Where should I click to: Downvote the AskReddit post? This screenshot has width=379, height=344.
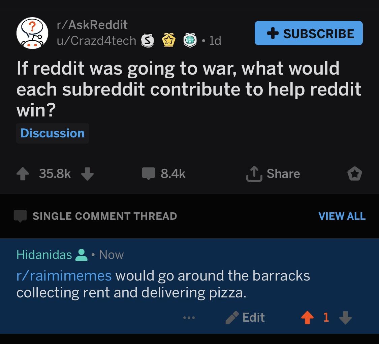point(87,174)
